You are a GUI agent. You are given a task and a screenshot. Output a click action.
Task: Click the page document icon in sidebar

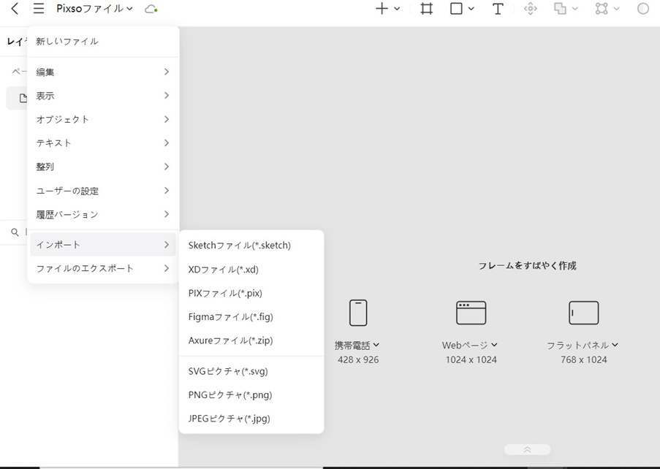click(x=23, y=98)
